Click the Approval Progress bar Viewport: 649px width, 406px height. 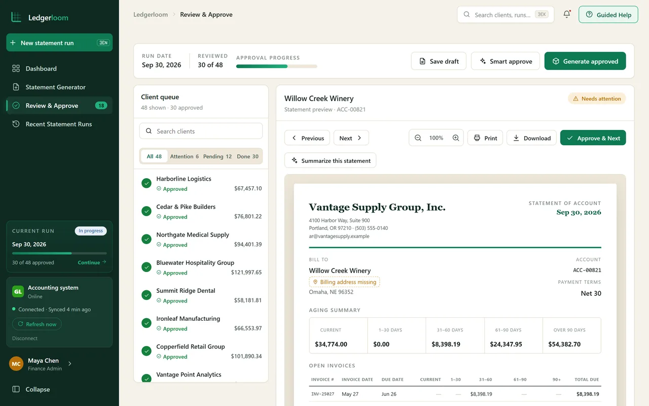pos(277,66)
